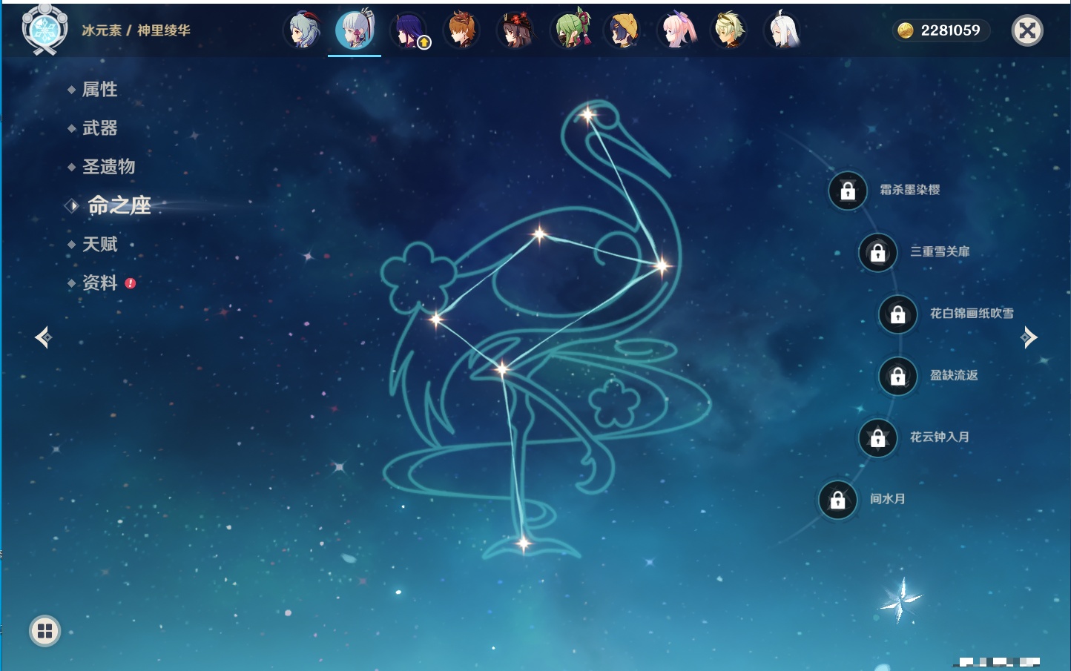The image size is (1071, 671).
Task: Click the lock icon for 霜杀墨染樱
Action: (x=848, y=191)
